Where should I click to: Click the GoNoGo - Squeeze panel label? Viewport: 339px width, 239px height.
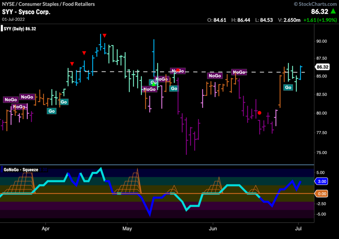tap(21, 170)
